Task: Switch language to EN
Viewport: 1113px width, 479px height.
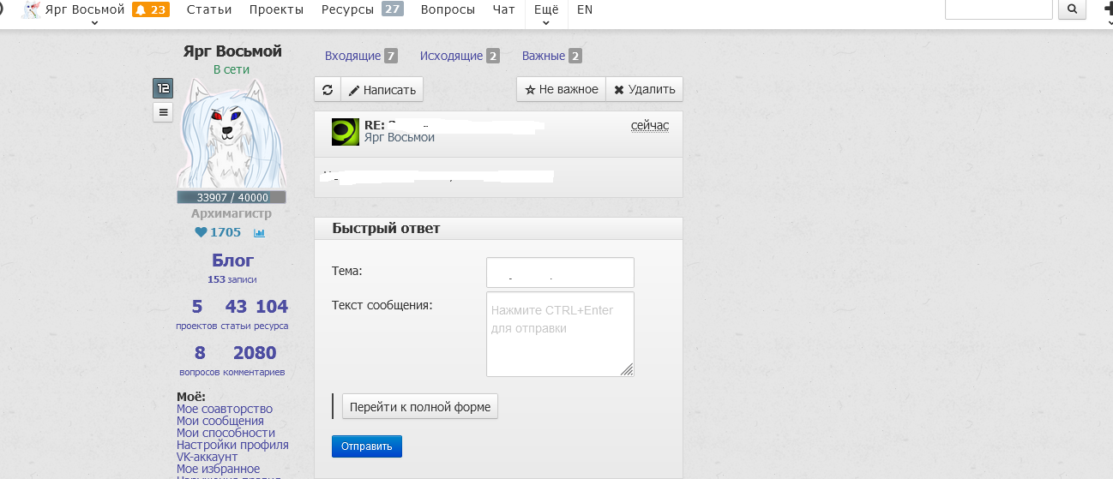Action: click(585, 10)
